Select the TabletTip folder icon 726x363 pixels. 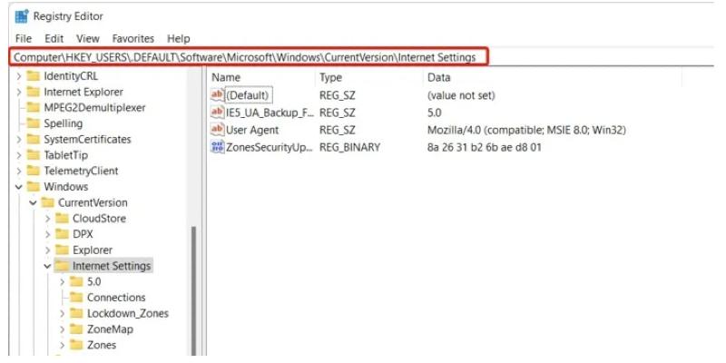click(33, 155)
